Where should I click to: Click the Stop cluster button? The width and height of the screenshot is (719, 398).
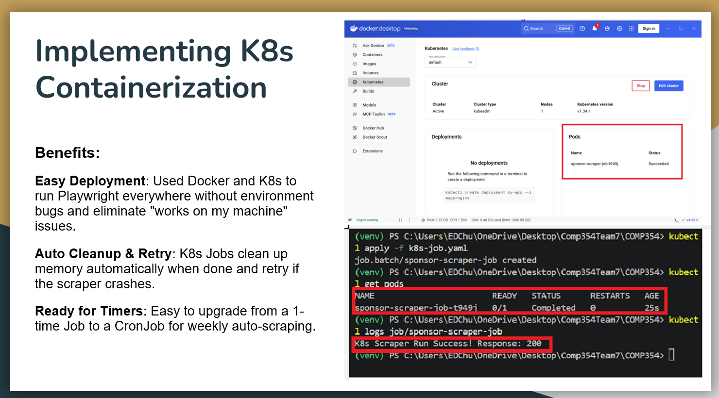(641, 86)
